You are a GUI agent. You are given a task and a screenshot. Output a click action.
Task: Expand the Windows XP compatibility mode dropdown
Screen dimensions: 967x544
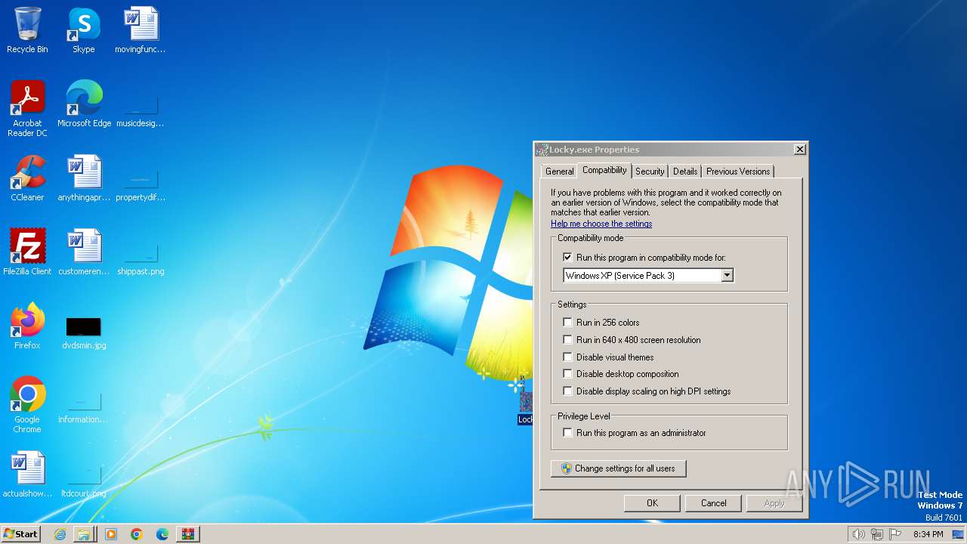tap(727, 276)
